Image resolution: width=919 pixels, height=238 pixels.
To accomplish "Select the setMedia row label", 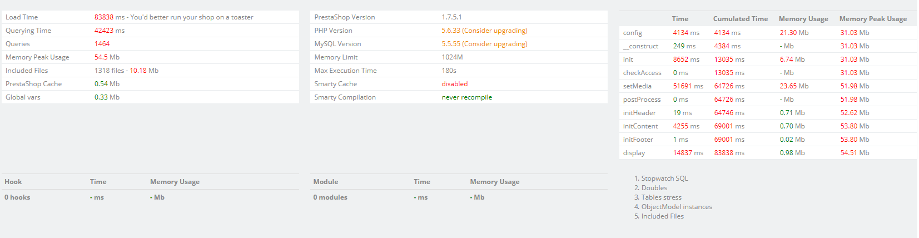I will [637, 86].
